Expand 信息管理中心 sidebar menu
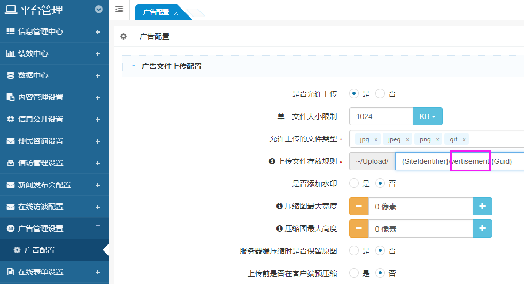The height and width of the screenshot is (284, 524). (x=98, y=32)
